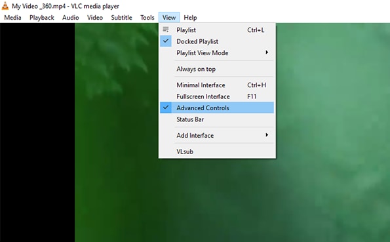390x242 pixels.
Task: Toggle off Advanced Controls
Action: click(x=217, y=108)
